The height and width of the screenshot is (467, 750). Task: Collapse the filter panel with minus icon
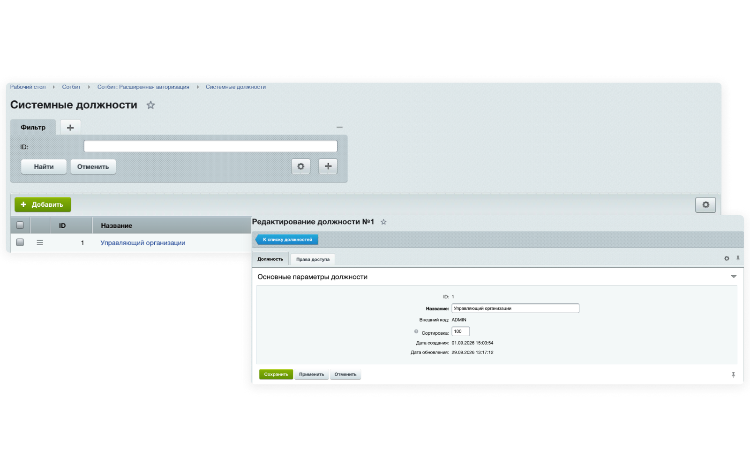pos(339,127)
